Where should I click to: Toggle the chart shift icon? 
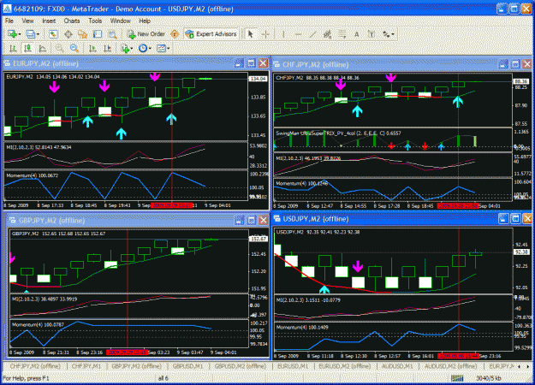(108, 49)
